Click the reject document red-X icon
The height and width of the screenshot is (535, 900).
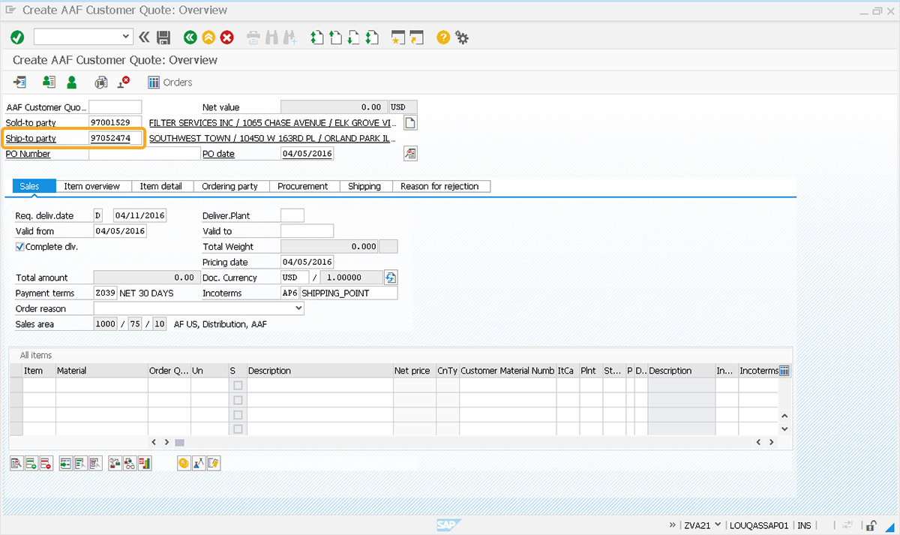123,82
